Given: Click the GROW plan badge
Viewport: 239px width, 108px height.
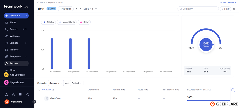Looking at the screenshot, I should point(51,9).
